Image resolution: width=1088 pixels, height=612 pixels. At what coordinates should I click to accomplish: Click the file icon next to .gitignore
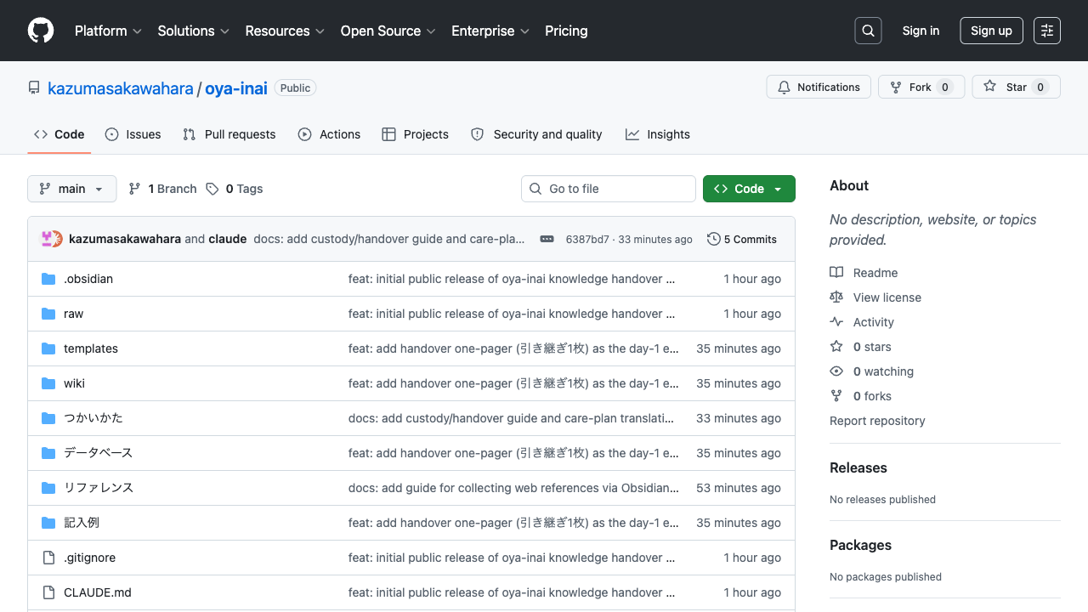click(x=48, y=558)
